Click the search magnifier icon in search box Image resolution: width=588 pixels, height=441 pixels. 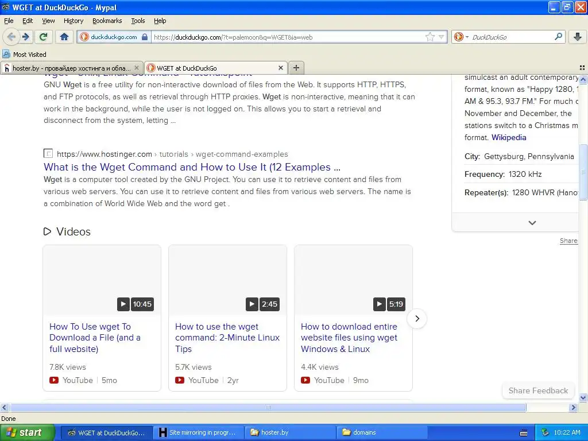(x=558, y=37)
